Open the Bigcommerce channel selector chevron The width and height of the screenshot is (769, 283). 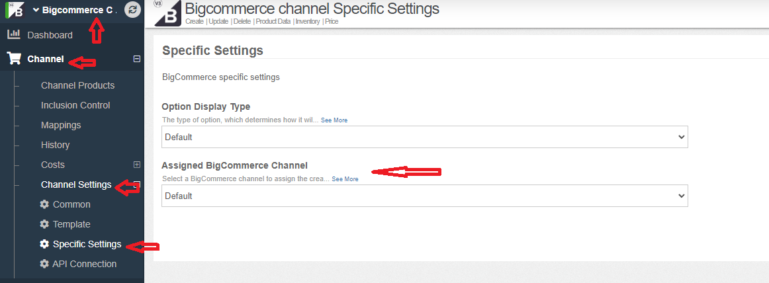(x=36, y=10)
